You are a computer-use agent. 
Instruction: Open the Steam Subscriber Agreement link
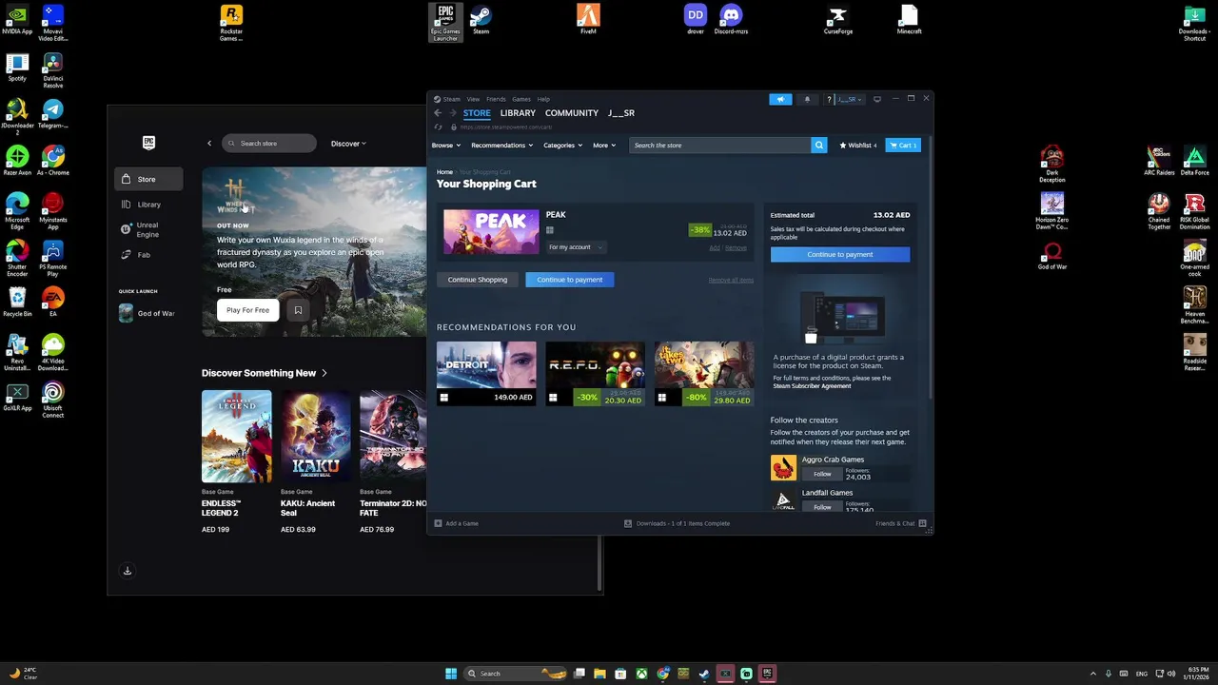point(812,386)
